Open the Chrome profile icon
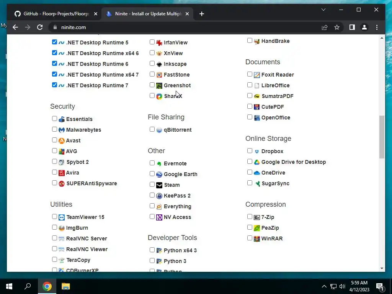The width and height of the screenshot is (392, 294). click(x=364, y=27)
